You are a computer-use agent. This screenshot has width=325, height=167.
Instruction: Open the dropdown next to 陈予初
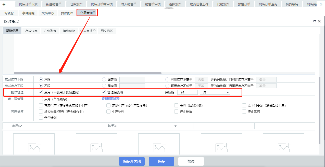pos(161,126)
